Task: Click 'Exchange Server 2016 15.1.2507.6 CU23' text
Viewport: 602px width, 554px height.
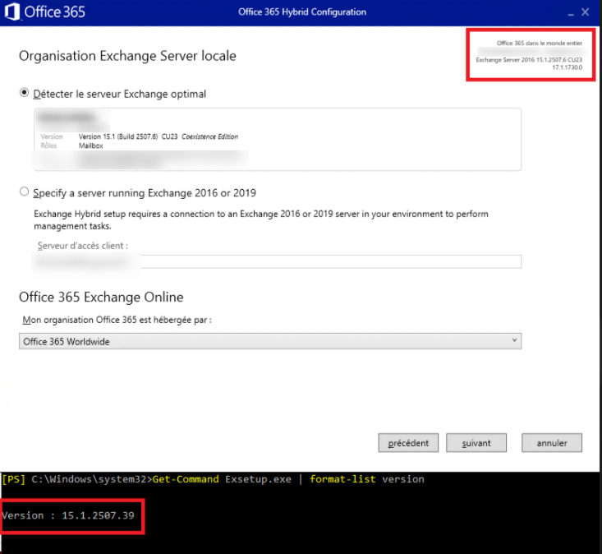Action: [529, 60]
